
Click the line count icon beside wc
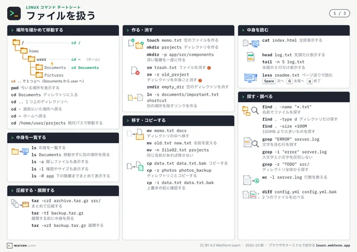click(x=251, y=180)
